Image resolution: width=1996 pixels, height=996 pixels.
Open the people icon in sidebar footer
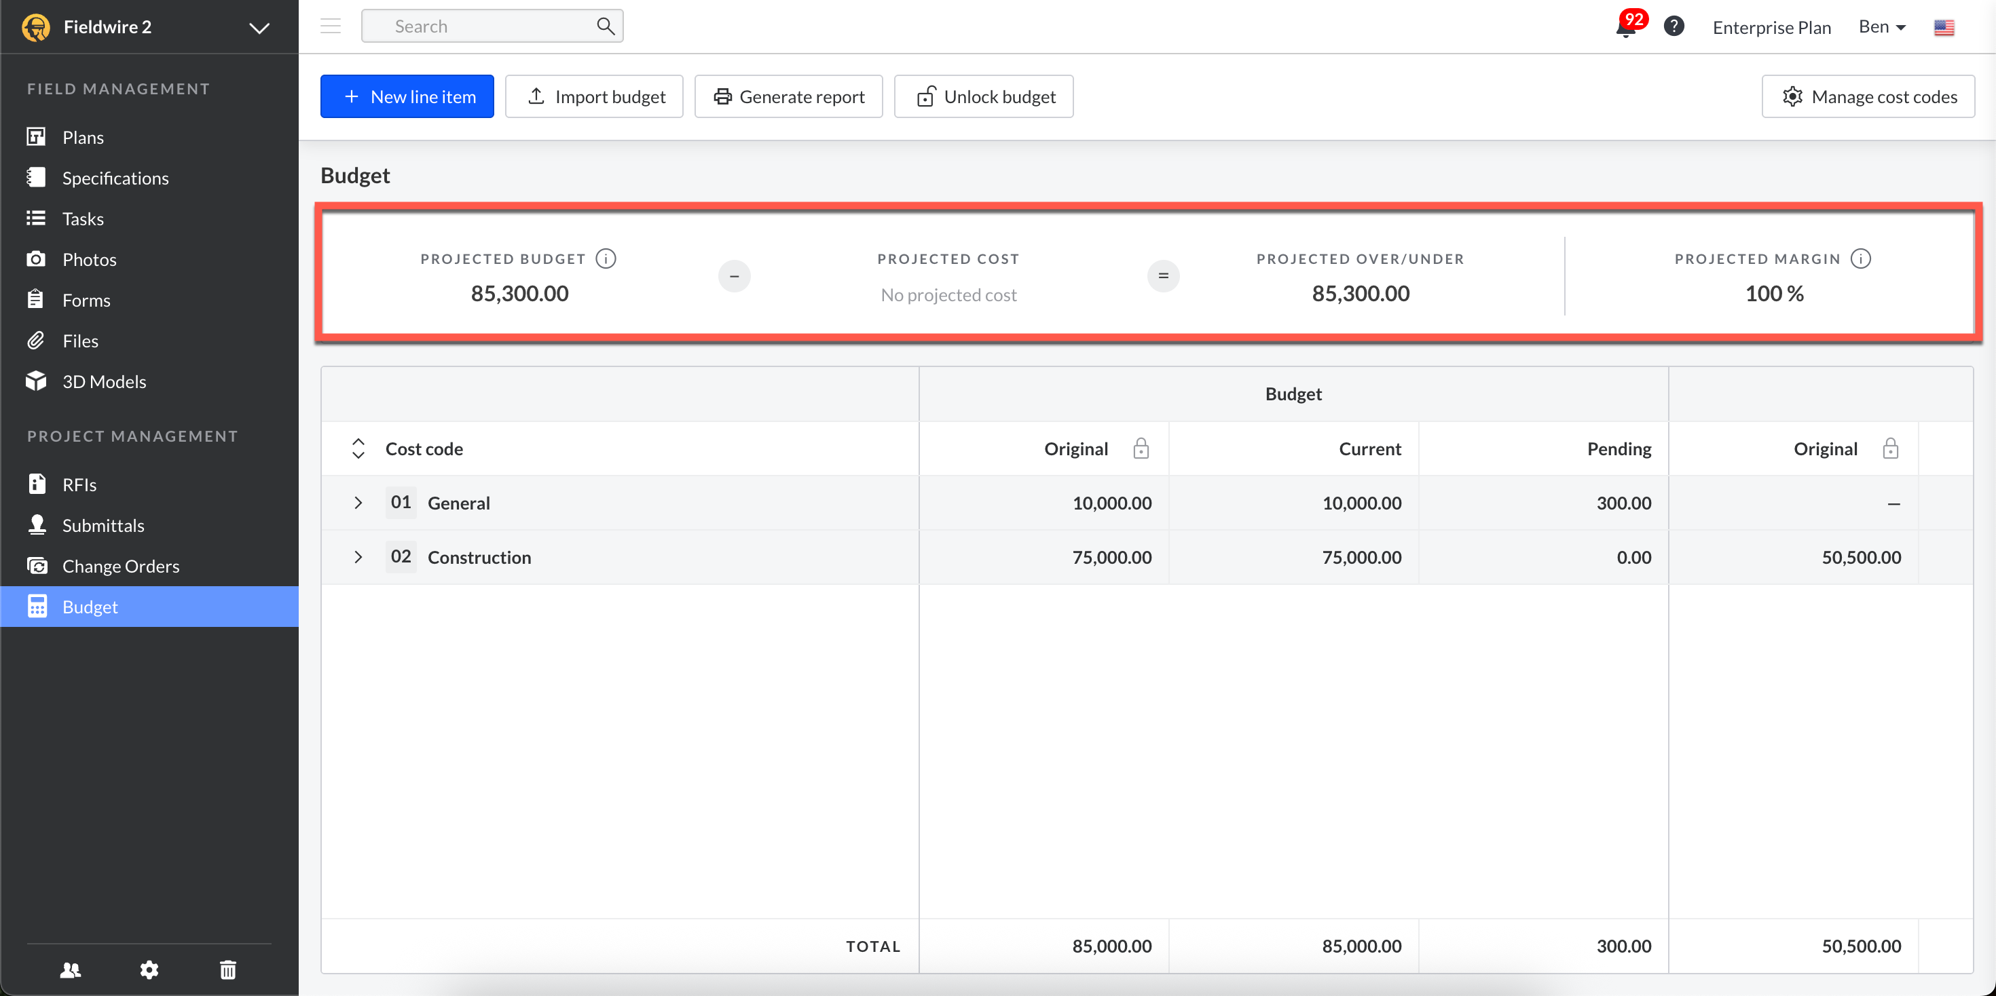coord(71,969)
